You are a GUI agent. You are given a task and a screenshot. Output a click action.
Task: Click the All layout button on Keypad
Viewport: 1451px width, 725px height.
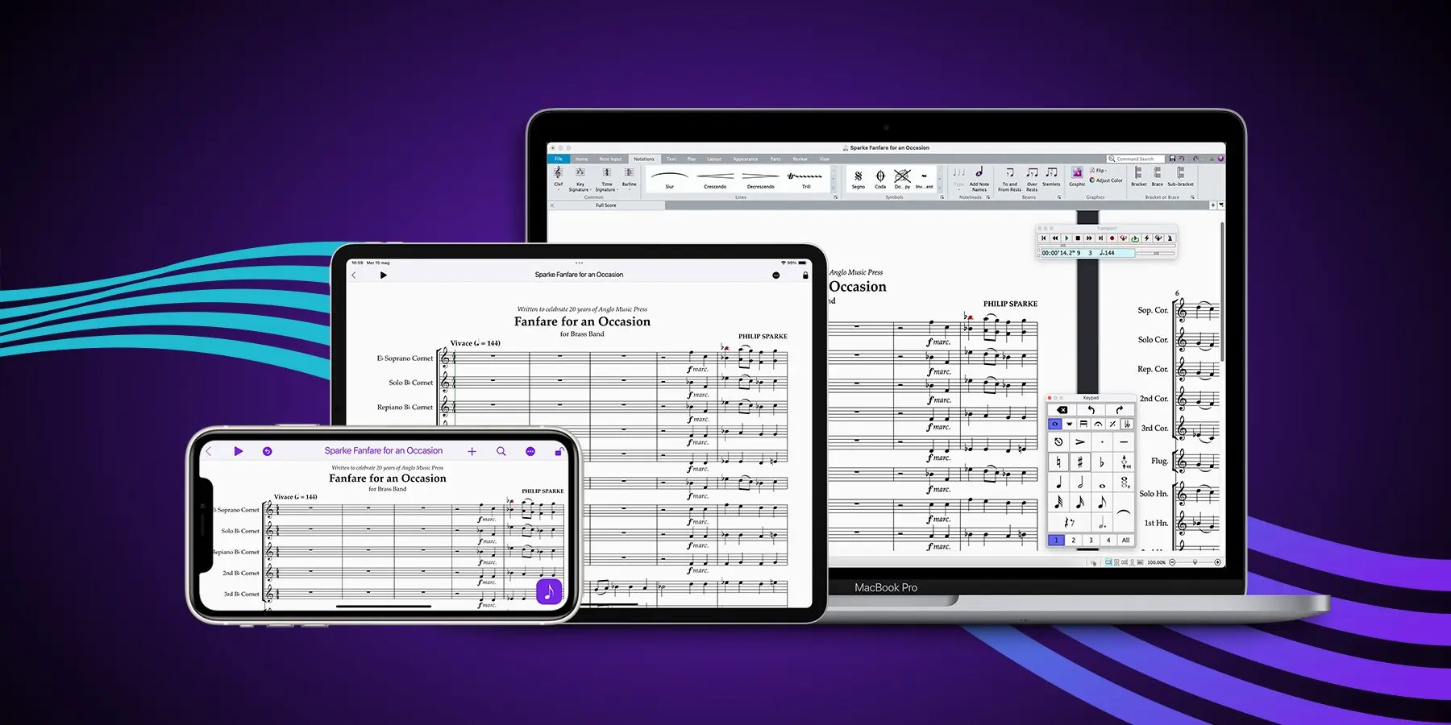(x=1125, y=541)
